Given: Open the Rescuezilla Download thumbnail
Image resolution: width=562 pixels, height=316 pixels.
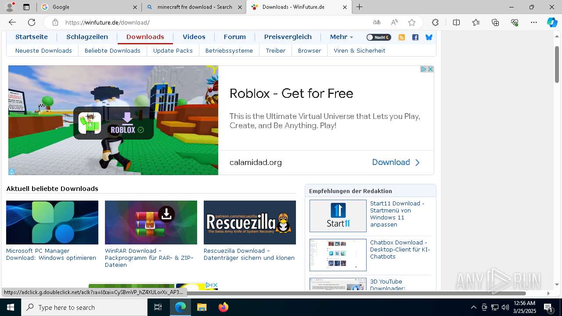Looking at the screenshot, I should pyautogui.click(x=250, y=223).
